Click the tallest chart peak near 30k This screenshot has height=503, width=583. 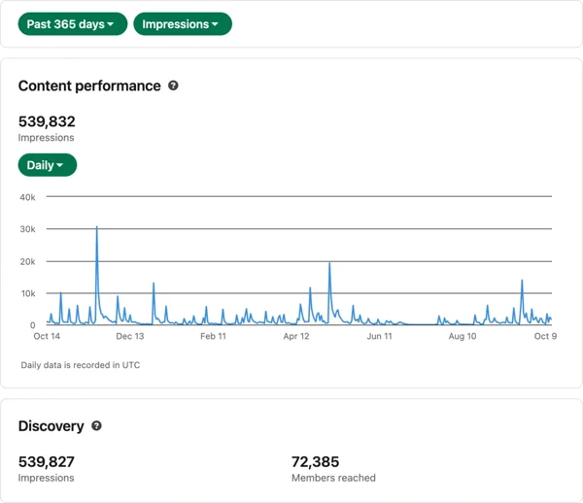[97, 228]
